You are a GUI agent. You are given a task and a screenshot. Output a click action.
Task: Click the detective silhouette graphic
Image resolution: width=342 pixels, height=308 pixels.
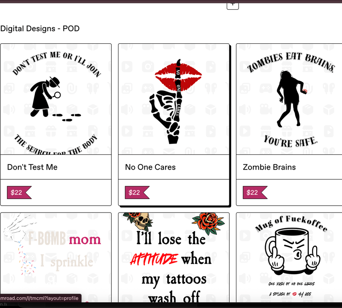pos(45,96)
